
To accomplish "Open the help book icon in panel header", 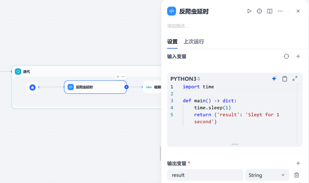I will [270, 11].
